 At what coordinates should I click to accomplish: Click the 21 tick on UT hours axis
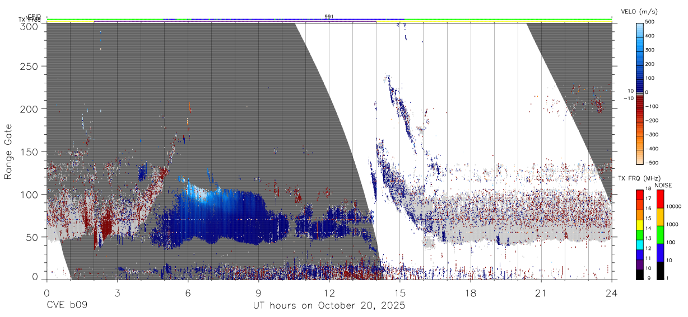pos(541,292)
